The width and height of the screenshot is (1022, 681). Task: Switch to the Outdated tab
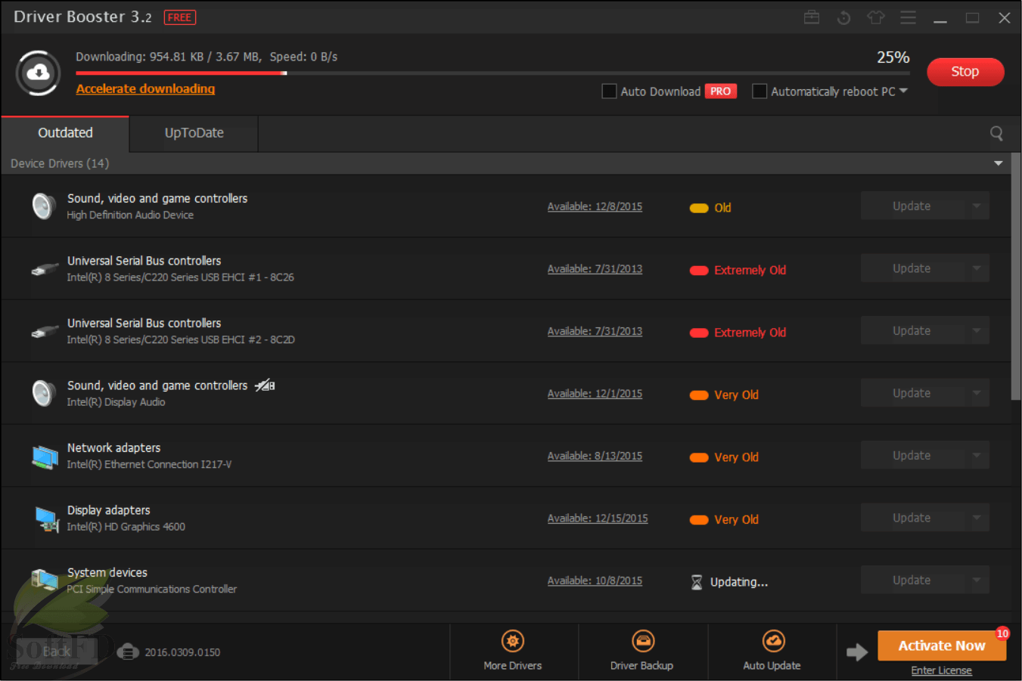click(65, 133)
